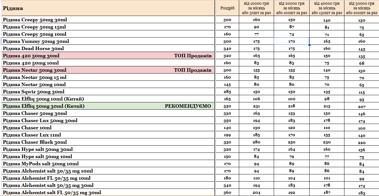Image resolution: width=379 pixels, height=196 pixels.
Task: Click the Рідина Hype salt 50mg 30ml cell
Action: pos(38,149)
